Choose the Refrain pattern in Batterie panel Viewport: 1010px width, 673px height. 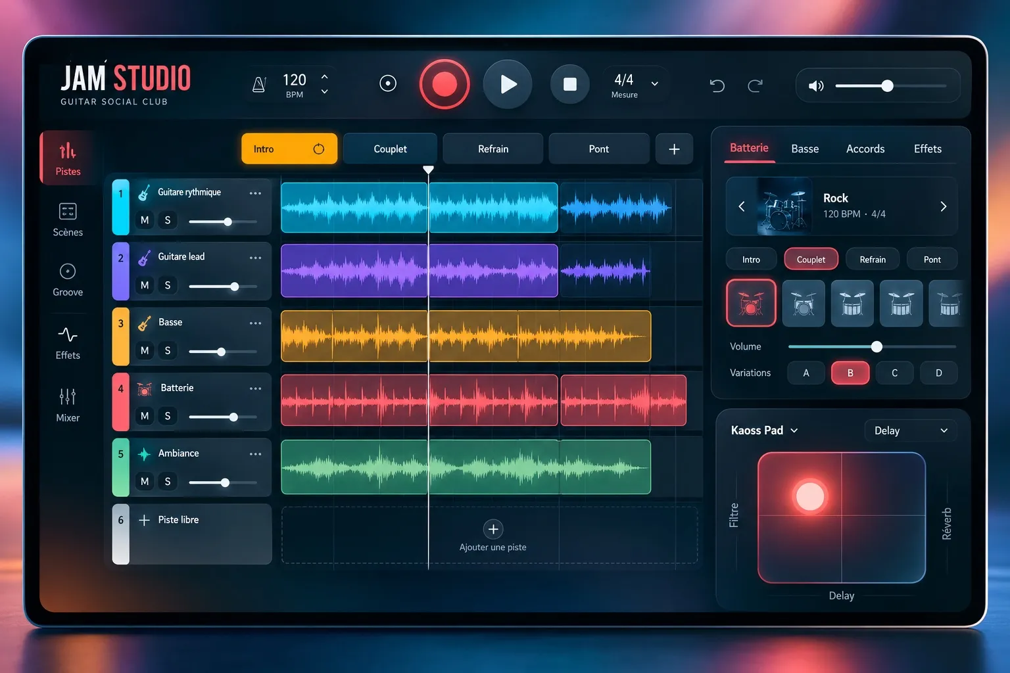(x=873, y=260)
